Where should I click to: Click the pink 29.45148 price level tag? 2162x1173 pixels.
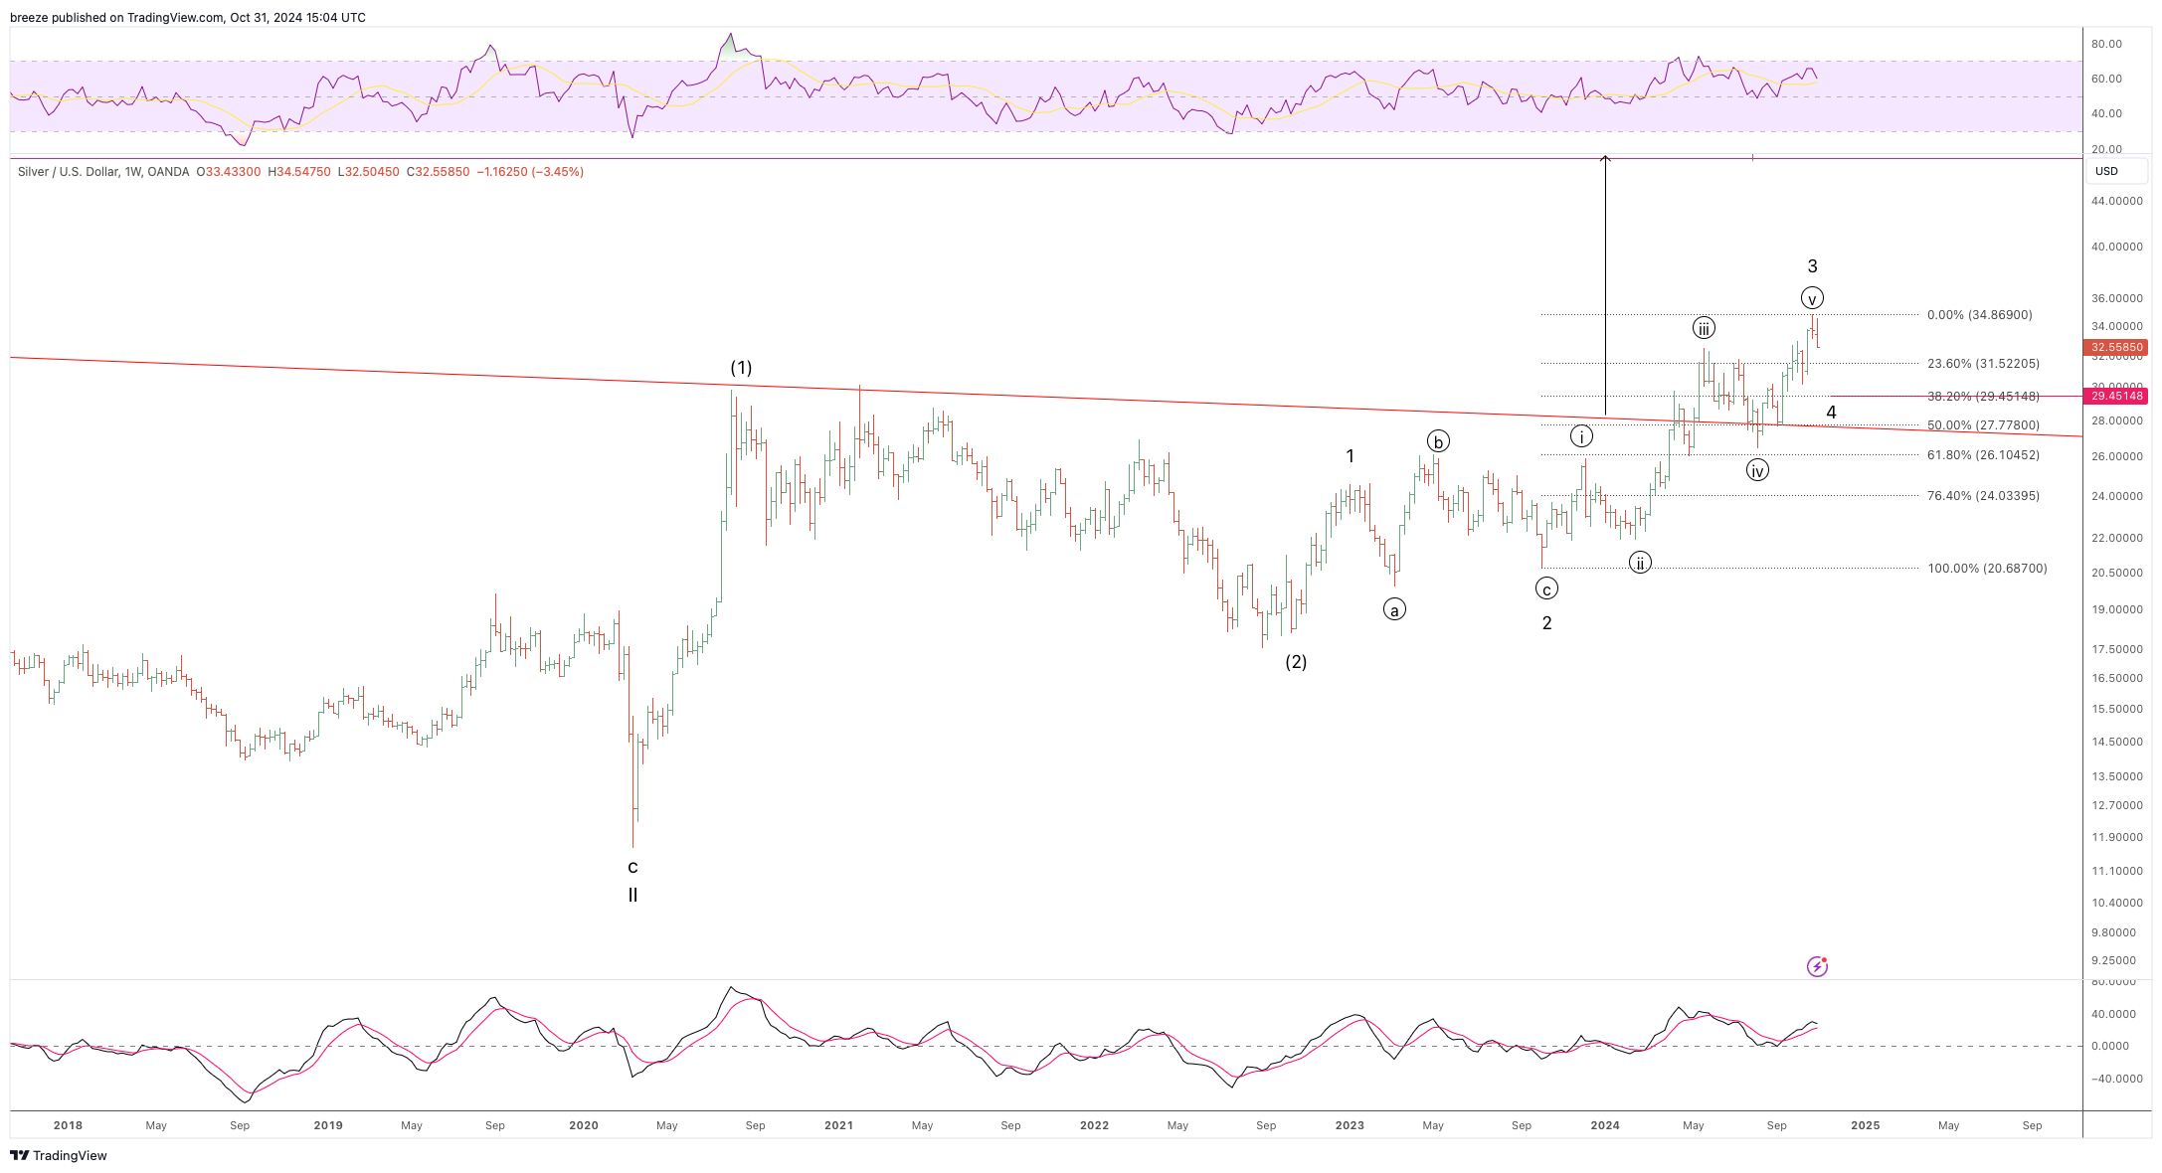click(2116, 396)
